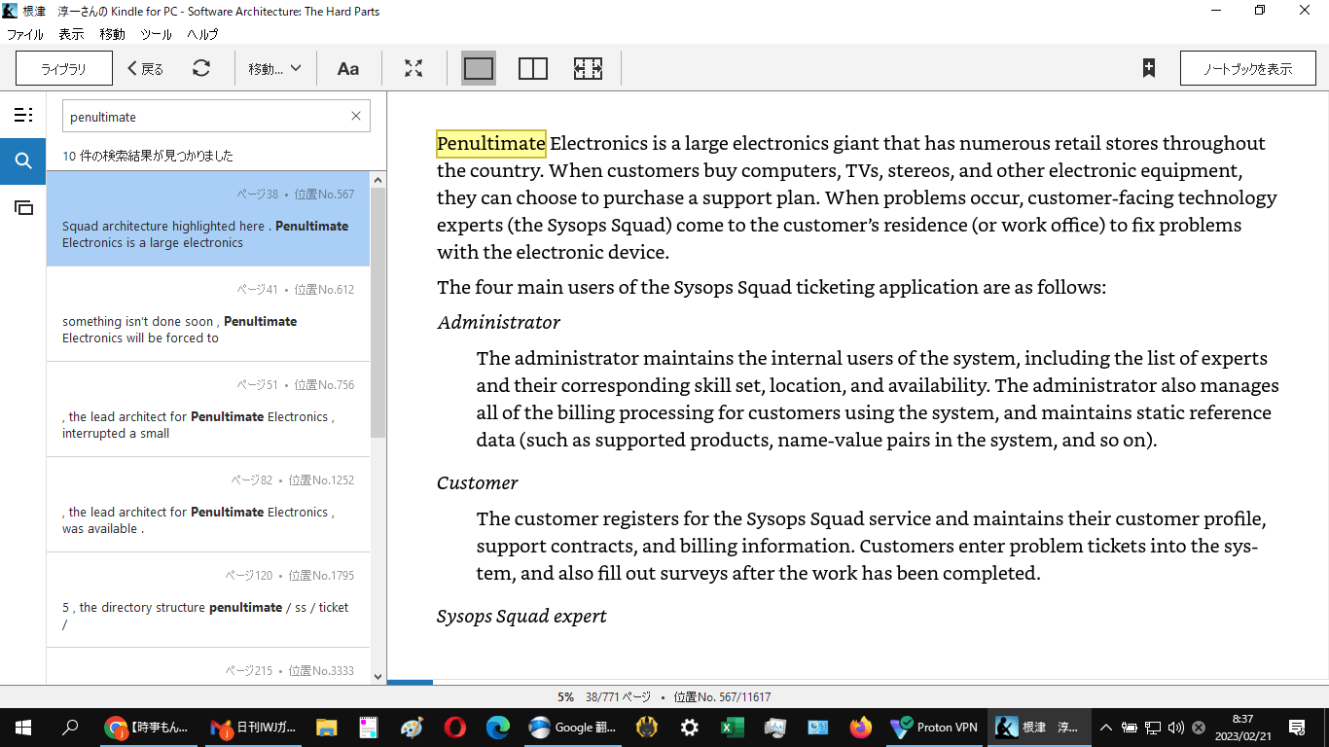Open Firefox from taskbar
The height and width of the screenshot is (747, 1329).
tap(860, 727)
